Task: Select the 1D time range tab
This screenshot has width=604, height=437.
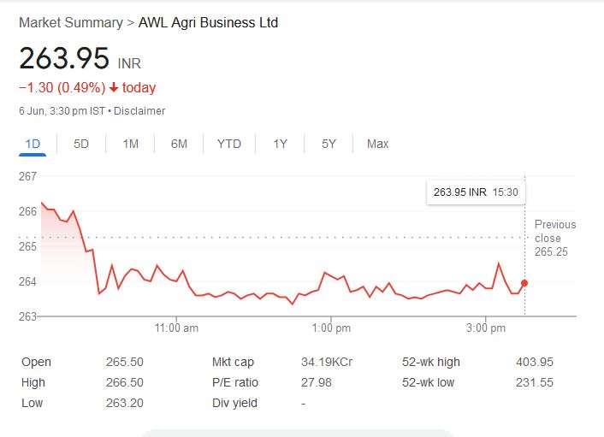Action: [33, 144]
